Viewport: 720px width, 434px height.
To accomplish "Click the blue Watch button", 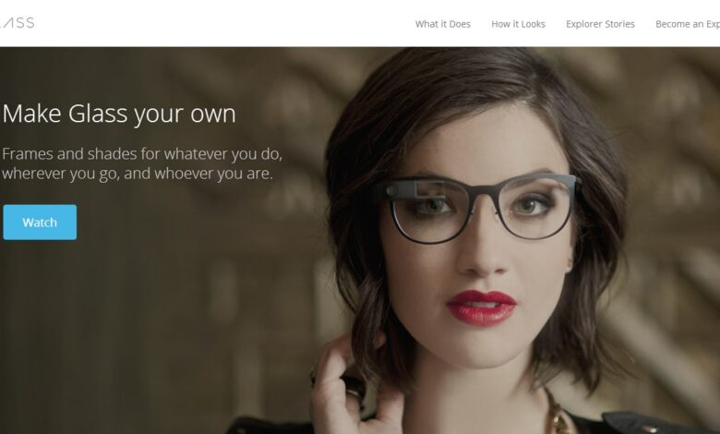I will tap(40, 223).
